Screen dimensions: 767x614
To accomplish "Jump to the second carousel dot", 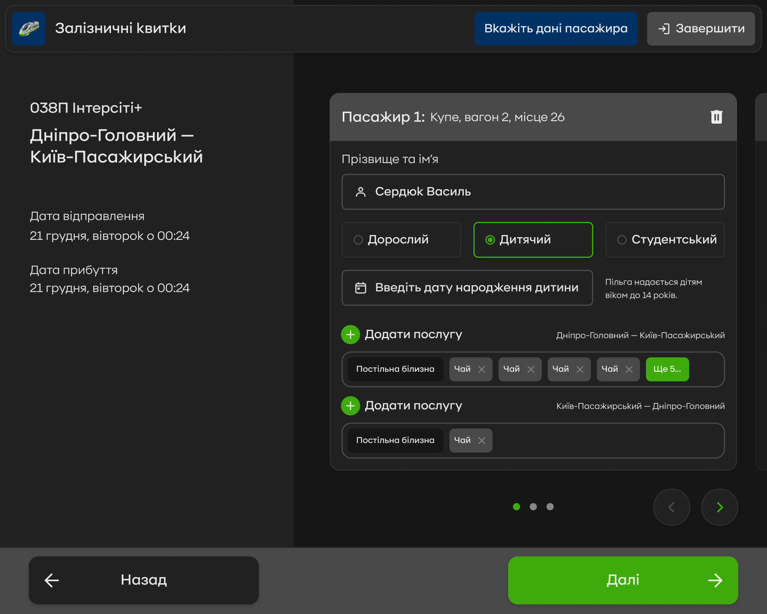I will [533, 507].
